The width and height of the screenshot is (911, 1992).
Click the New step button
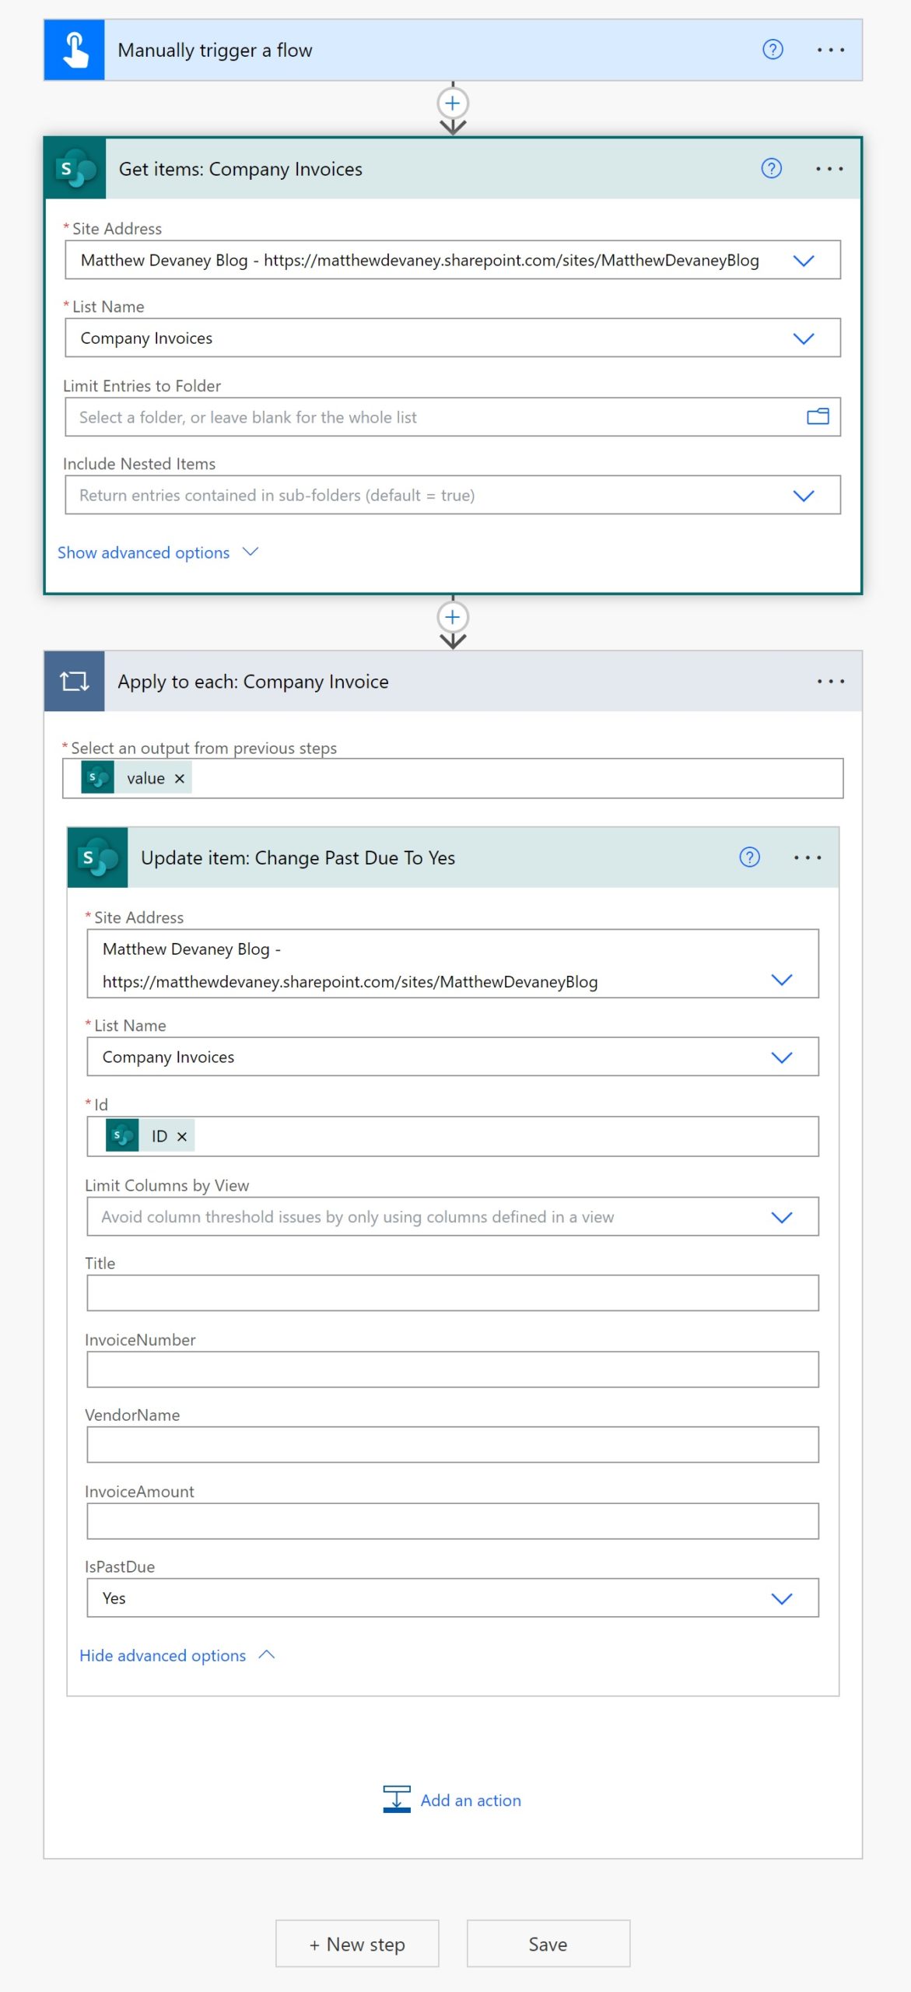coord(357,1944)
